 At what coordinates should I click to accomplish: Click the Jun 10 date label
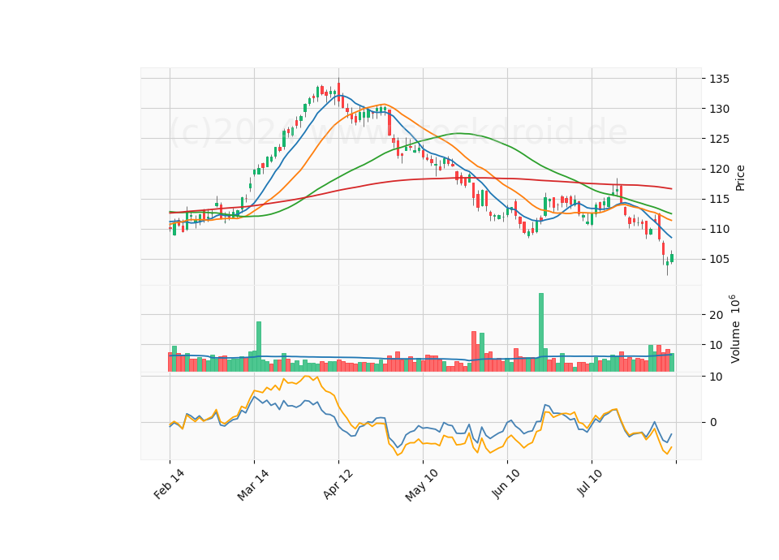[x=506, y=484]
